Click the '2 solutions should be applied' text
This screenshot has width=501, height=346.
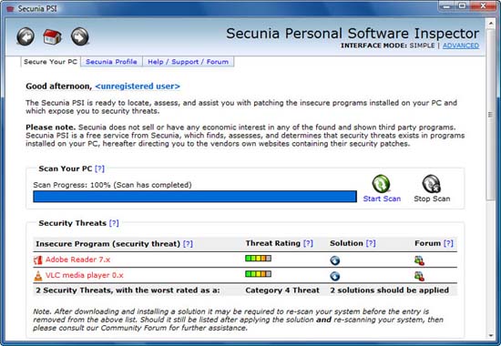[390, 290]
